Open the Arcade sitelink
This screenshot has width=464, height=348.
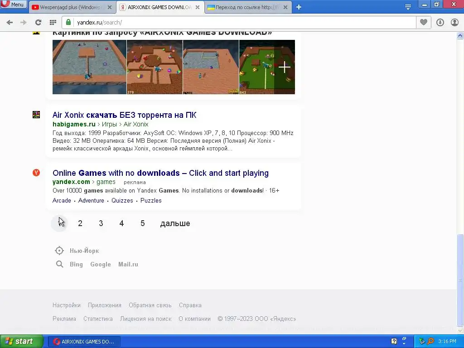pyautogui.click(x=62, y=201)
